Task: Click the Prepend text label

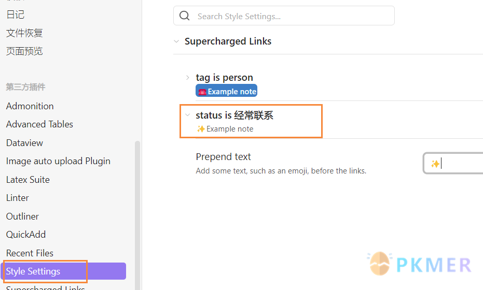Action: pyautogui.click(x=223, y=157)
